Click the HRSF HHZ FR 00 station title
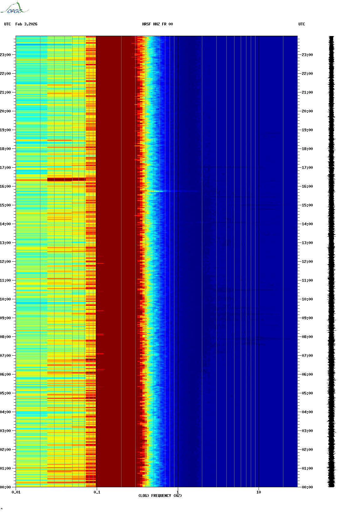 click(157, 24)
